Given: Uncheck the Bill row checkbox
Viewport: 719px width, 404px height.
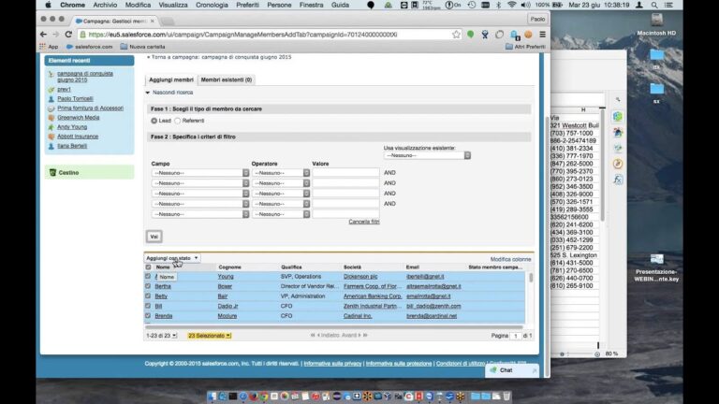Looking at the screenshot, I should tap(148, 306).
